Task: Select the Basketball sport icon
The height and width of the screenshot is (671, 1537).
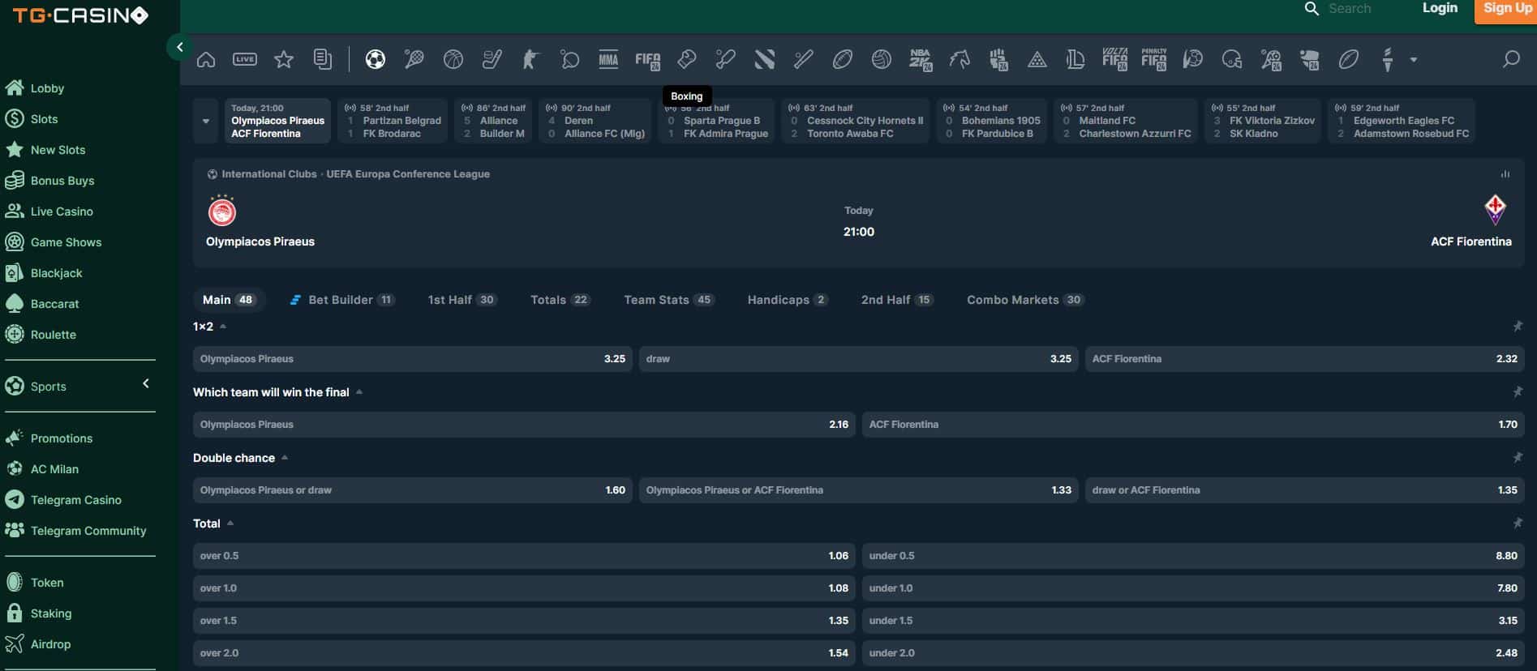Action: coord(453,59)
